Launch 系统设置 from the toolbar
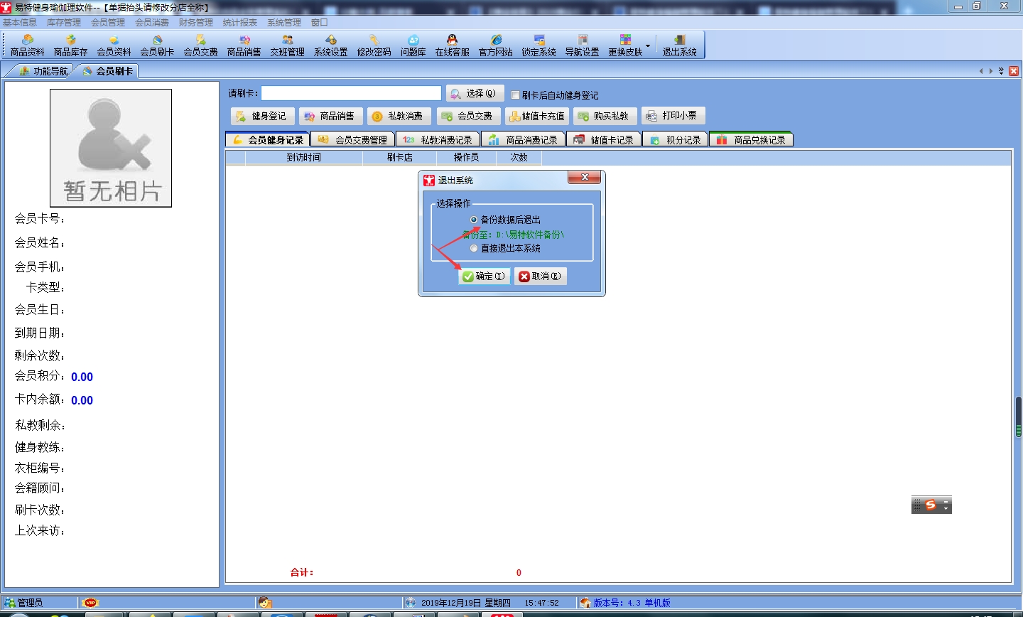 tap(330, 45)
